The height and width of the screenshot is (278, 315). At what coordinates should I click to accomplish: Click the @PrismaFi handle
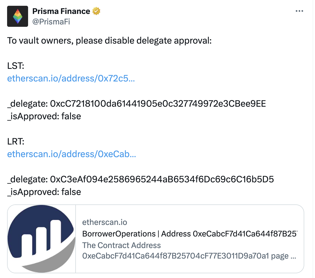[51, 22]
